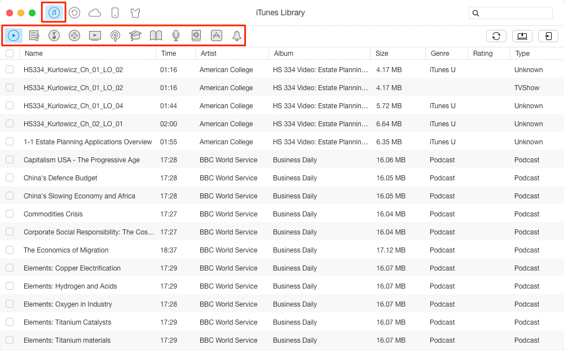Show the podcasts category icon
The image size is (564, 350).
tap(115, 36)
